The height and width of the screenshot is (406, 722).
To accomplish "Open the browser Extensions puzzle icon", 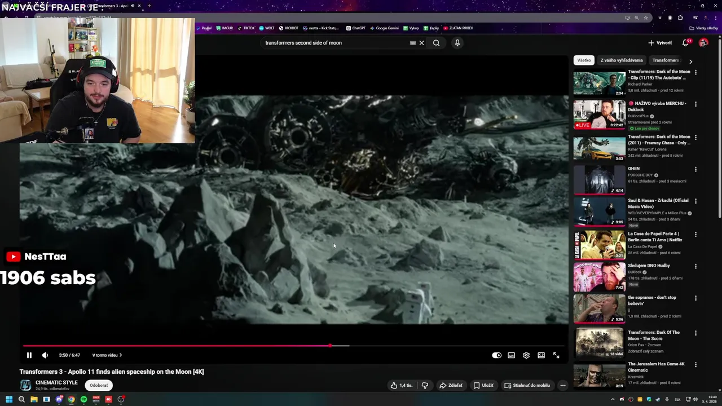I will [x=680, y=17].
